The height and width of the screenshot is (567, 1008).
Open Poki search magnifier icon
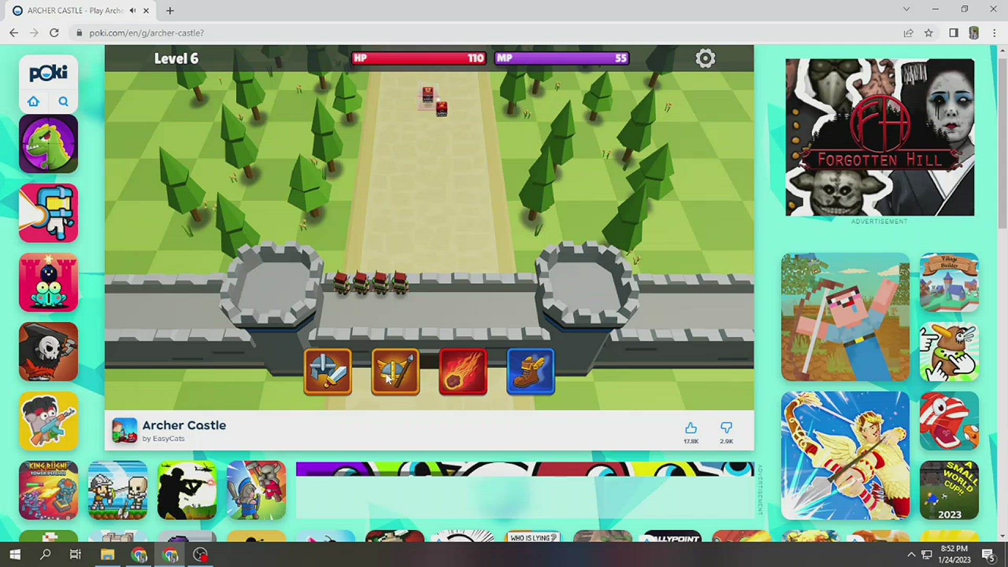[x=63, y=101]
